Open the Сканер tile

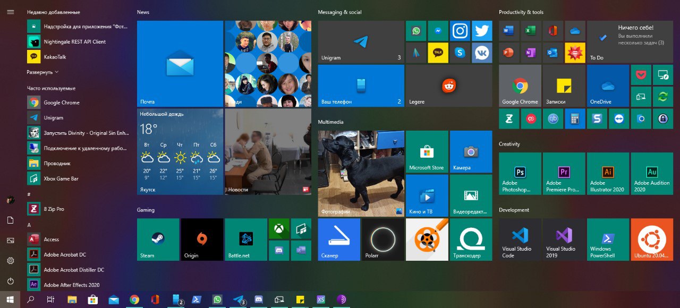click(x=339, y=239)
